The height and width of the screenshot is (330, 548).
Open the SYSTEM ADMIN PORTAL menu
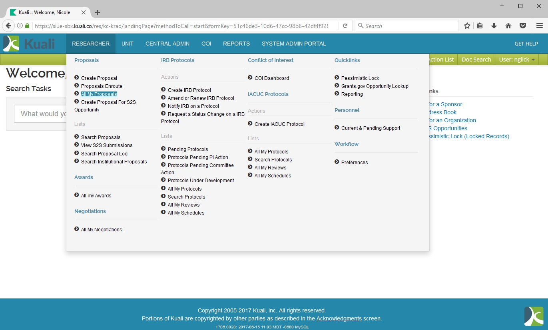click(x=294, y=44)
